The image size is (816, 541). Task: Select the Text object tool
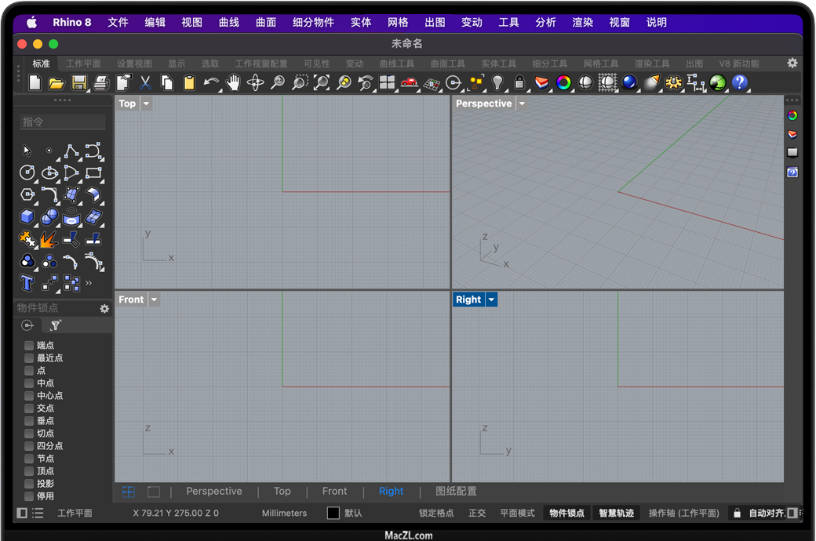pos(27,282)
